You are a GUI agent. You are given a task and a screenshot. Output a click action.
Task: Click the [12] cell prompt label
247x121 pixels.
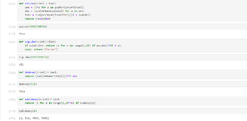(12, 3)
